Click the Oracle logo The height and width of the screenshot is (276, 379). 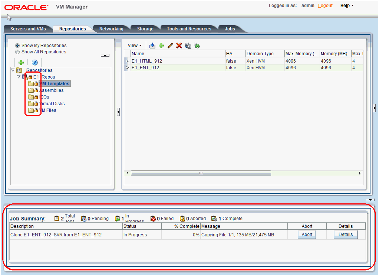[26, 7]
